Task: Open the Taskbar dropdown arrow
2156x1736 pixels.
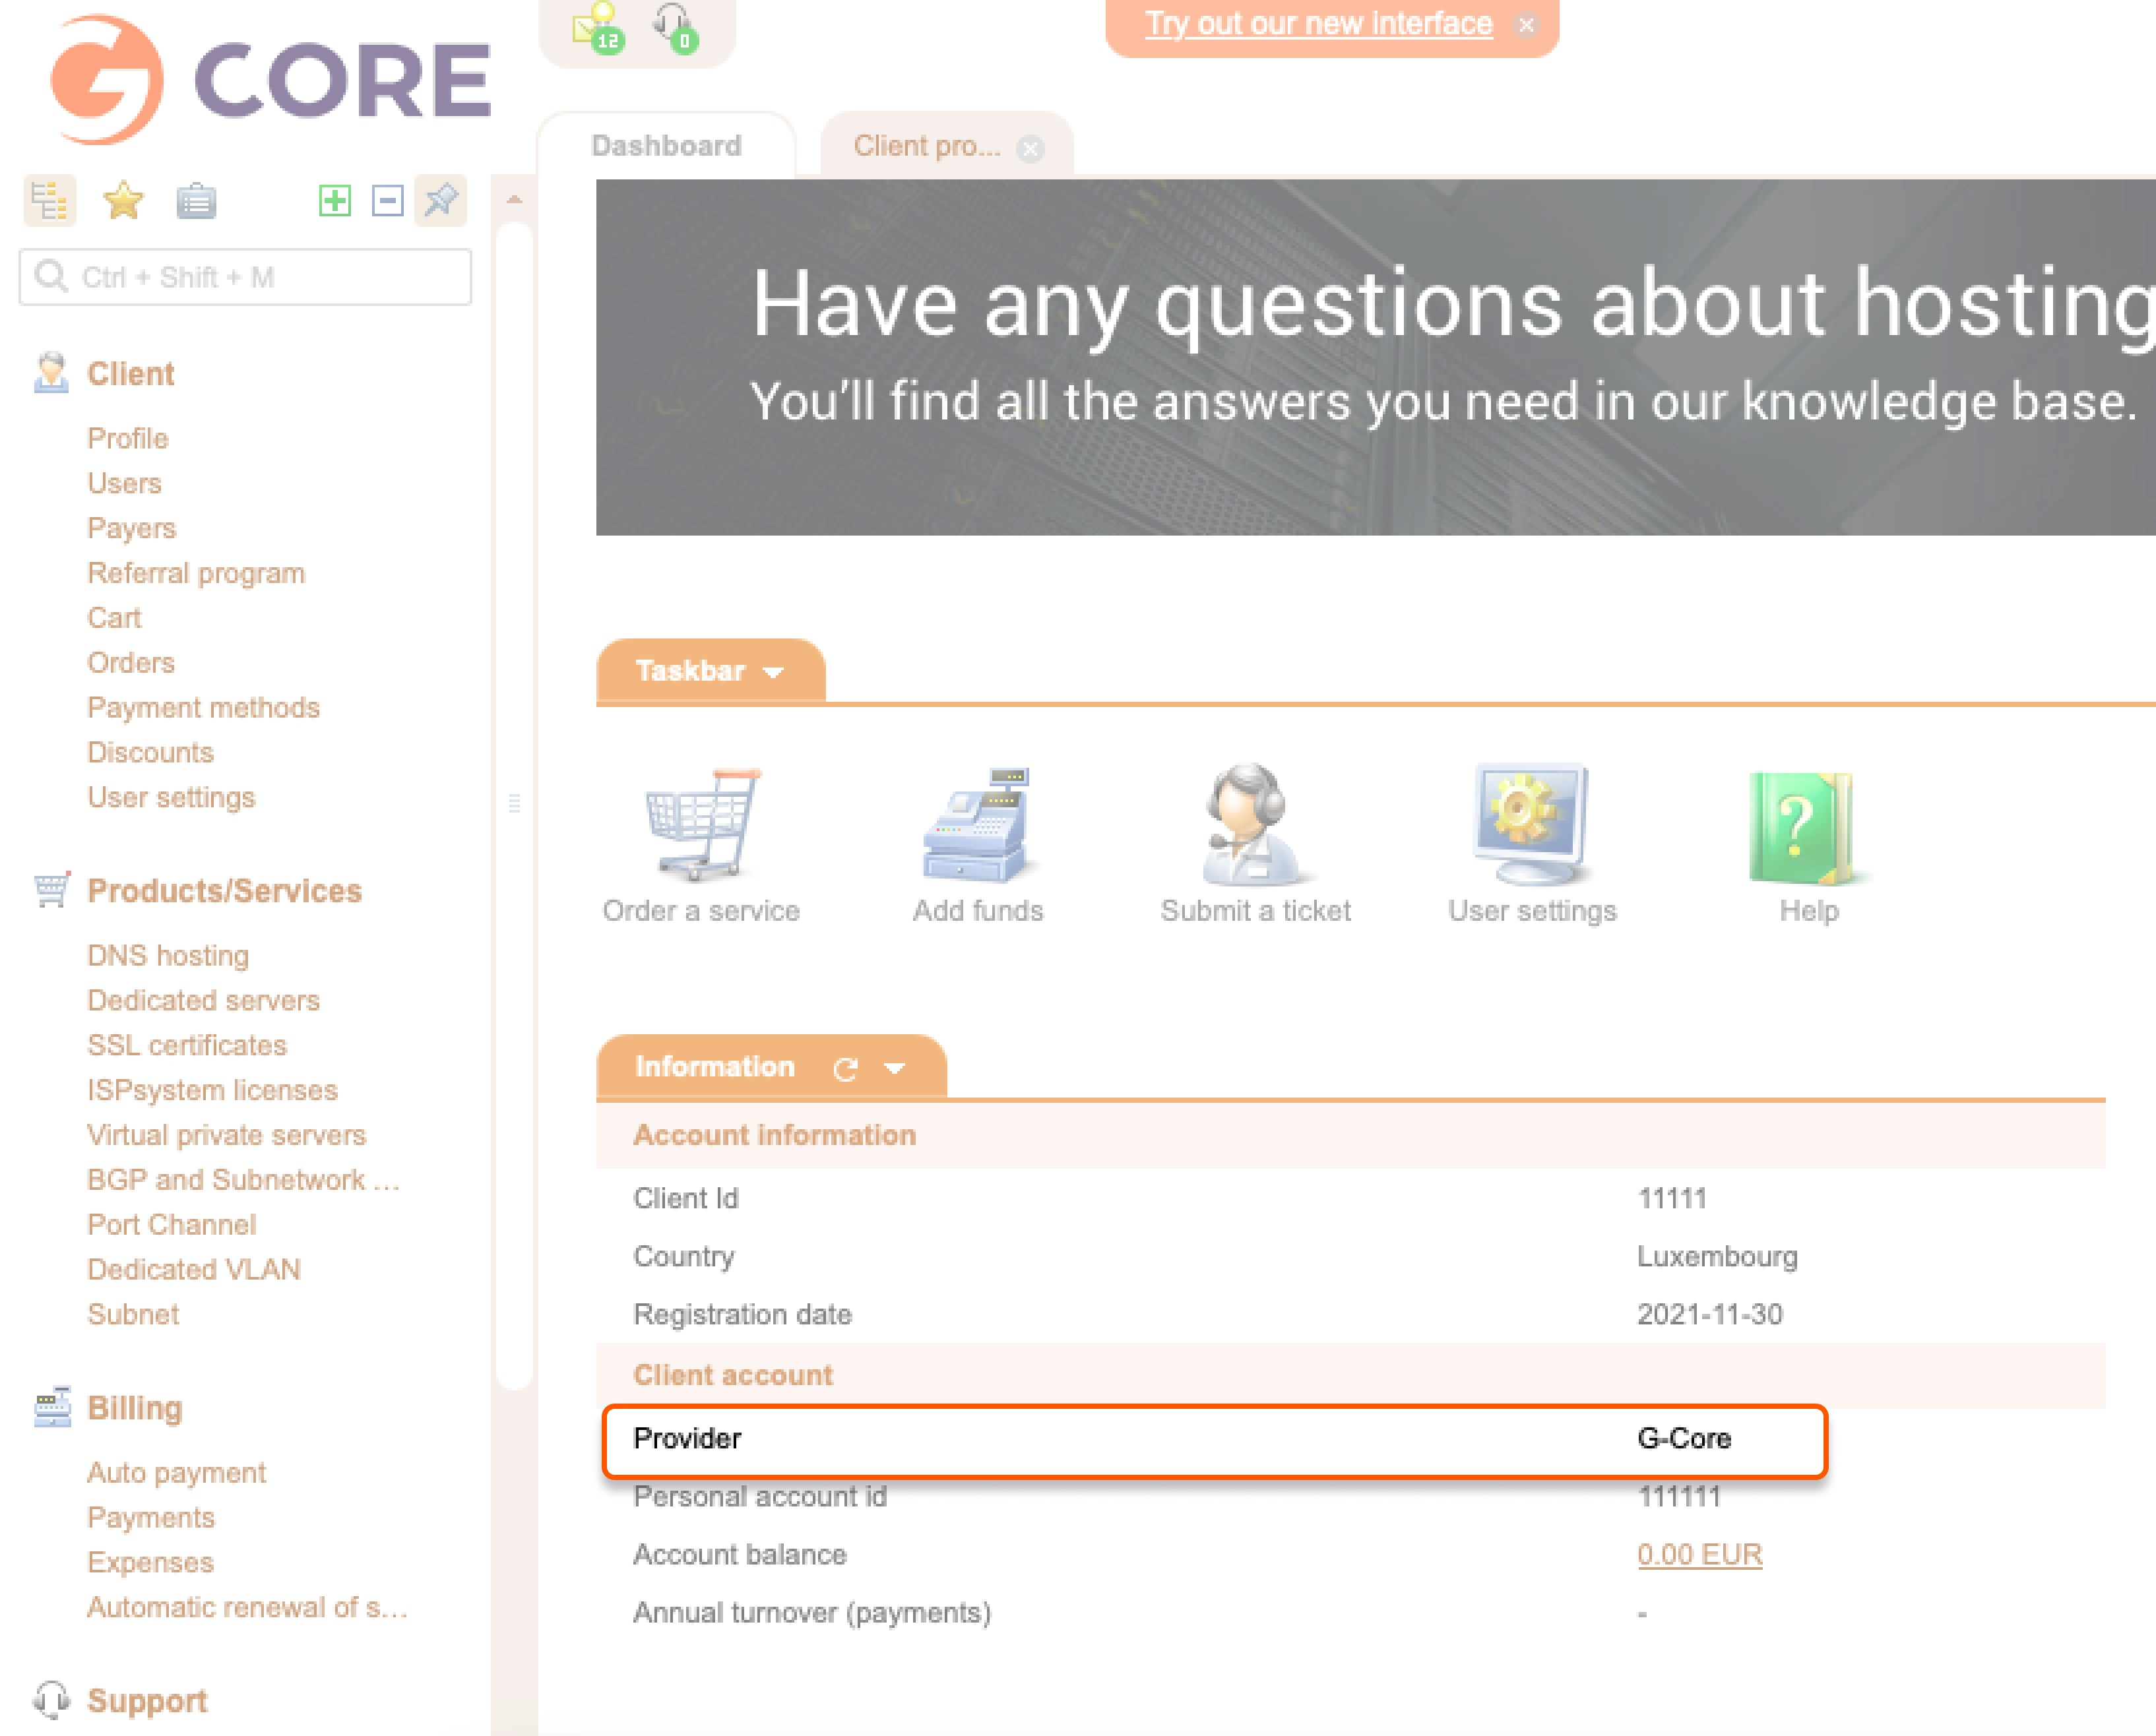Action: (773, 672)
